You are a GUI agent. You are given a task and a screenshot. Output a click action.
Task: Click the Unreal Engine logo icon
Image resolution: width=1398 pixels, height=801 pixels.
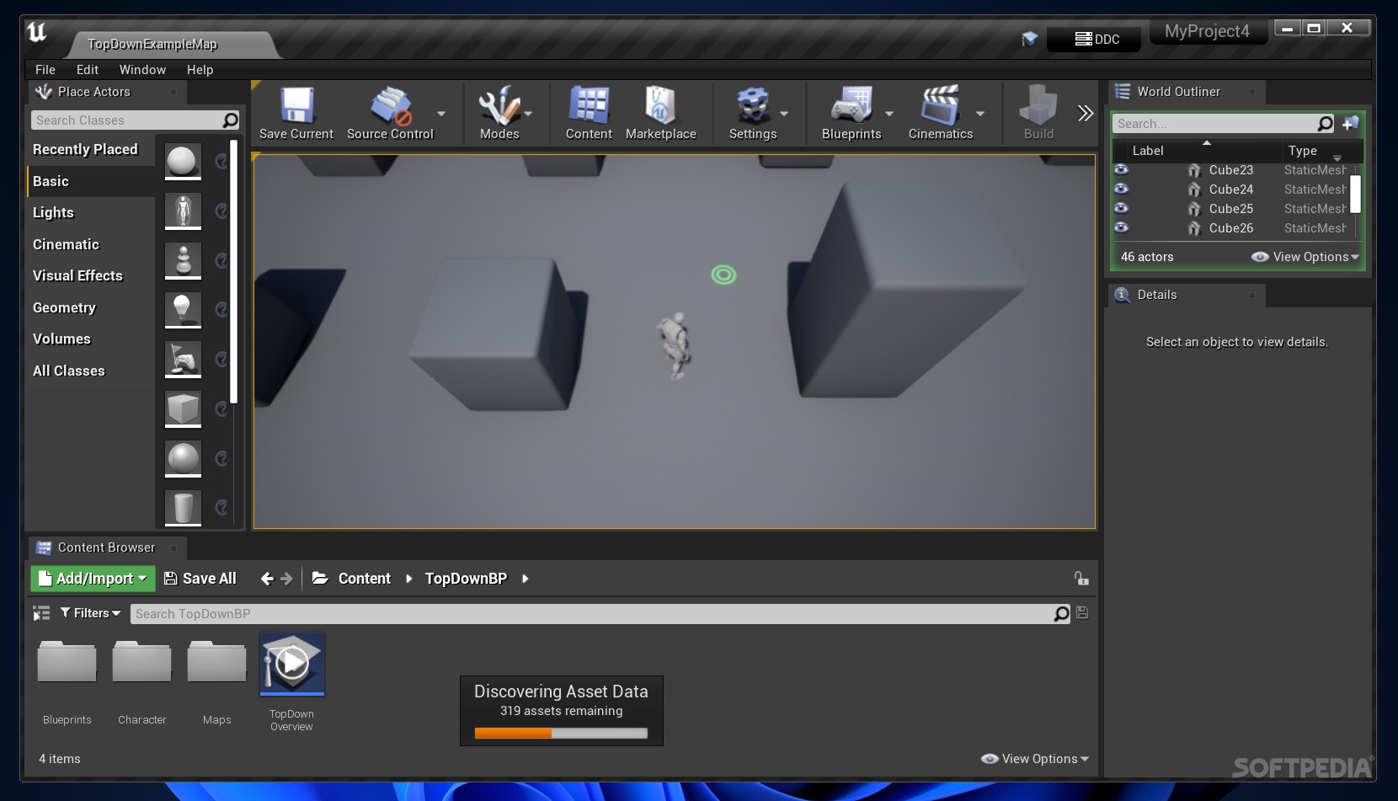click(x=37, y=32)
